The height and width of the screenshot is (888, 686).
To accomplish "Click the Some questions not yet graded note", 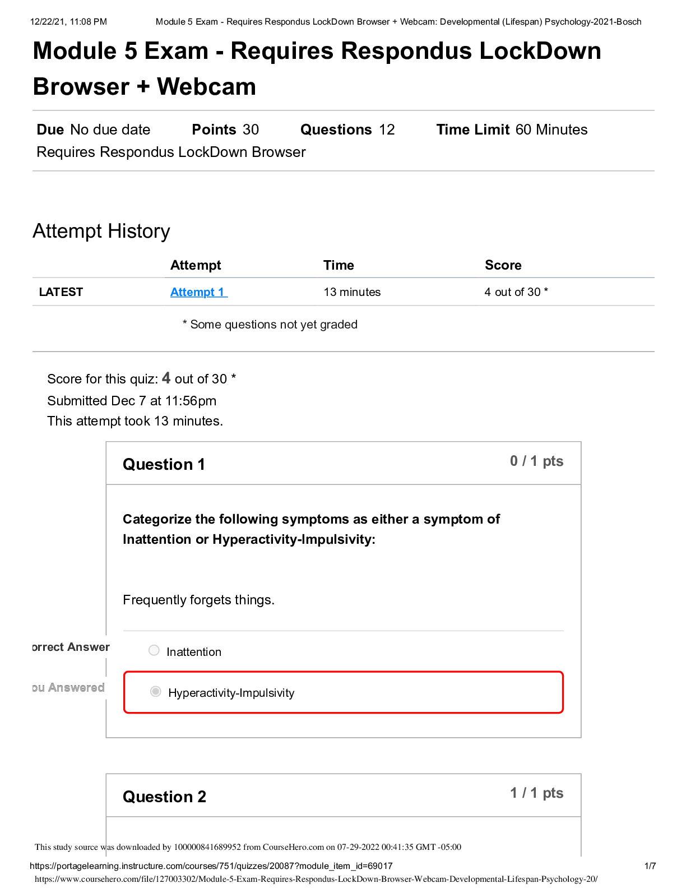I will pos(270,325).
